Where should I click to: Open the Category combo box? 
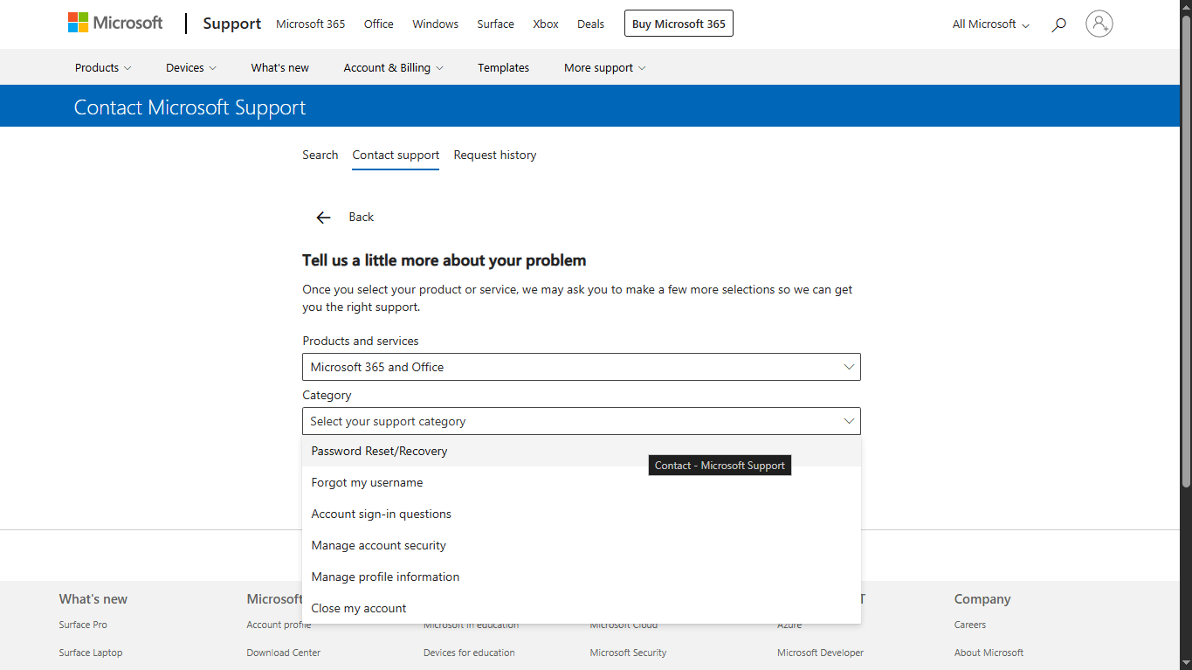coord(582,421)
